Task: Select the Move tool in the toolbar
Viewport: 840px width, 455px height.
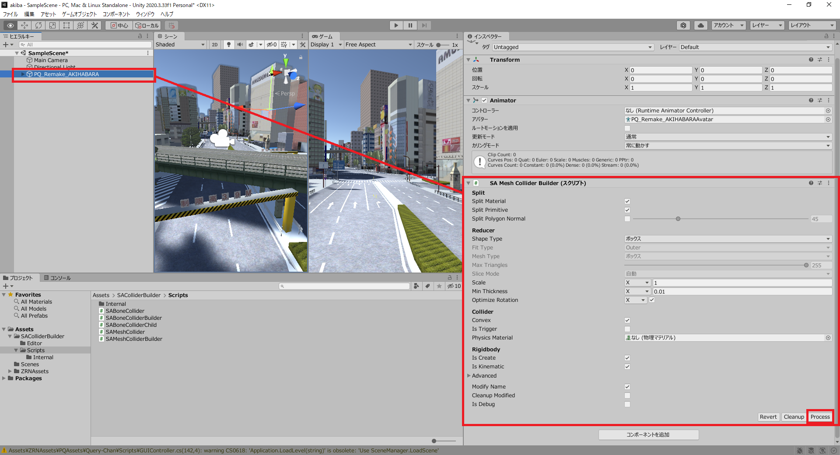Action: 24,25
